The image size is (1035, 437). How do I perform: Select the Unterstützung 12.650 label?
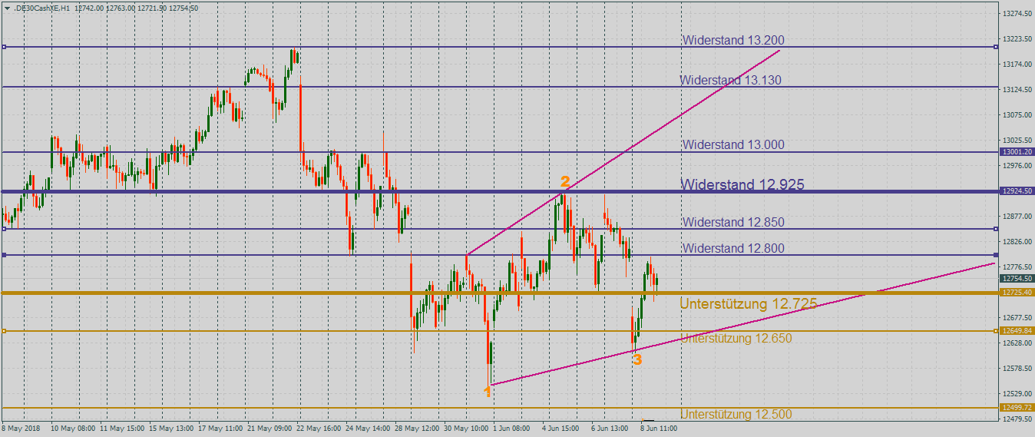[x=736, y=338]
